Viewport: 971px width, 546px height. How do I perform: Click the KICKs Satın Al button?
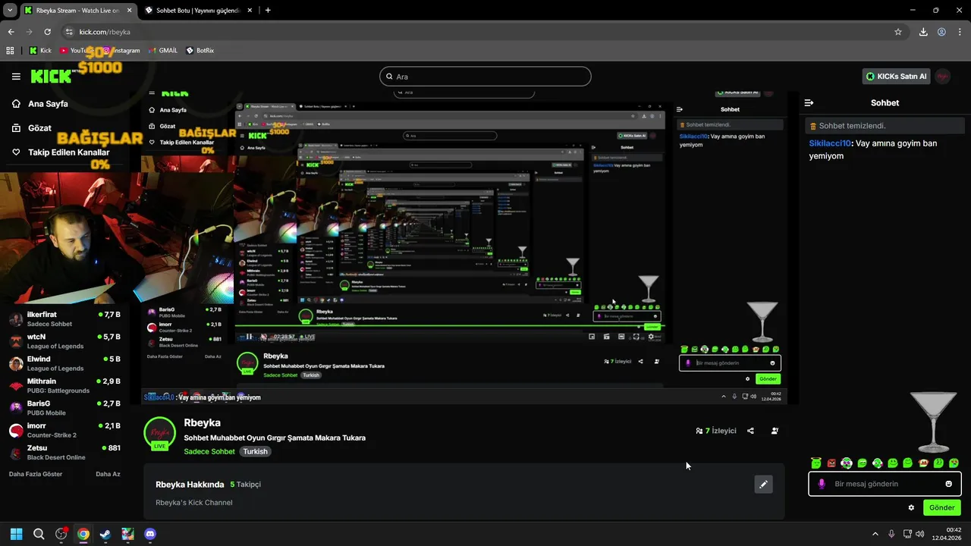(x=897, y=77)
